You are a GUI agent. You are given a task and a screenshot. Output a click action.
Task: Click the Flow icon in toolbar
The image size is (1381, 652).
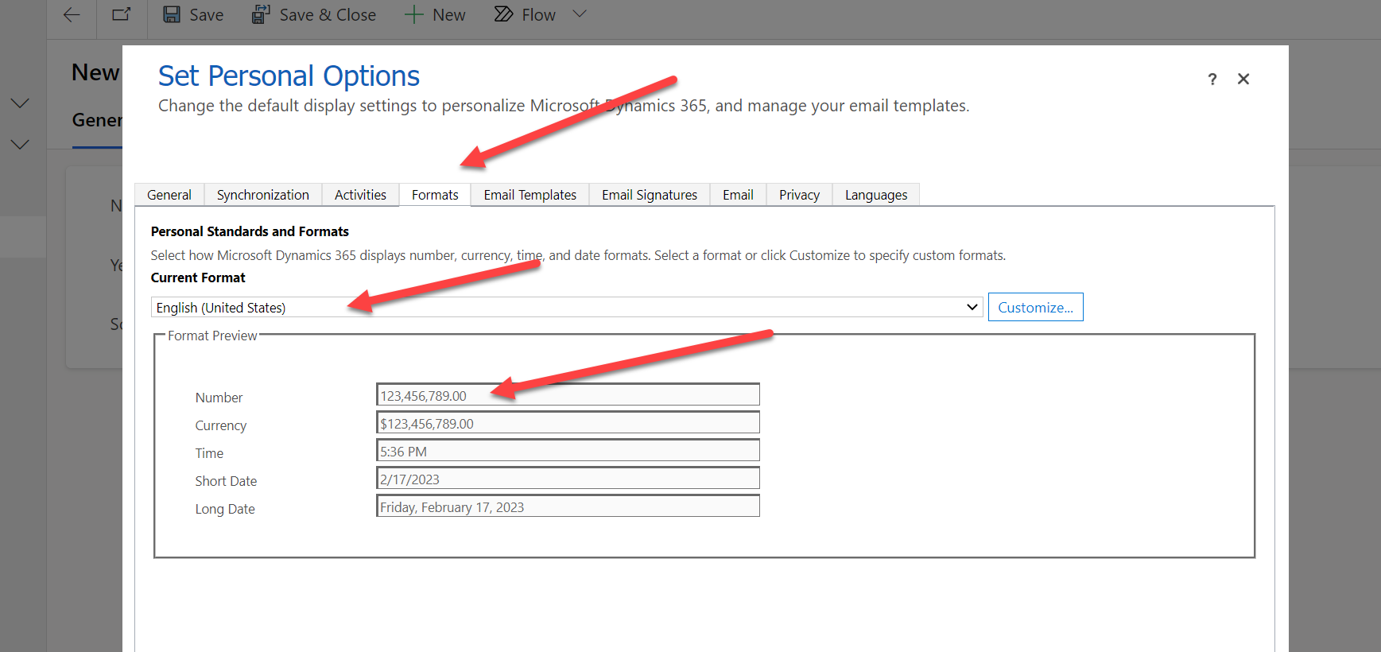(504, 15)
